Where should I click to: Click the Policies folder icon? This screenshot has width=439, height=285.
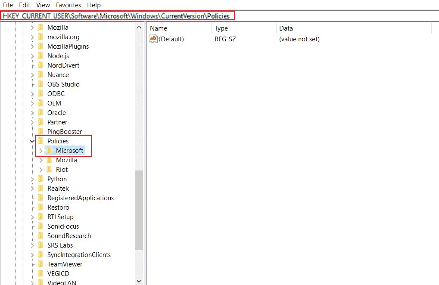(x=41, y=141)
